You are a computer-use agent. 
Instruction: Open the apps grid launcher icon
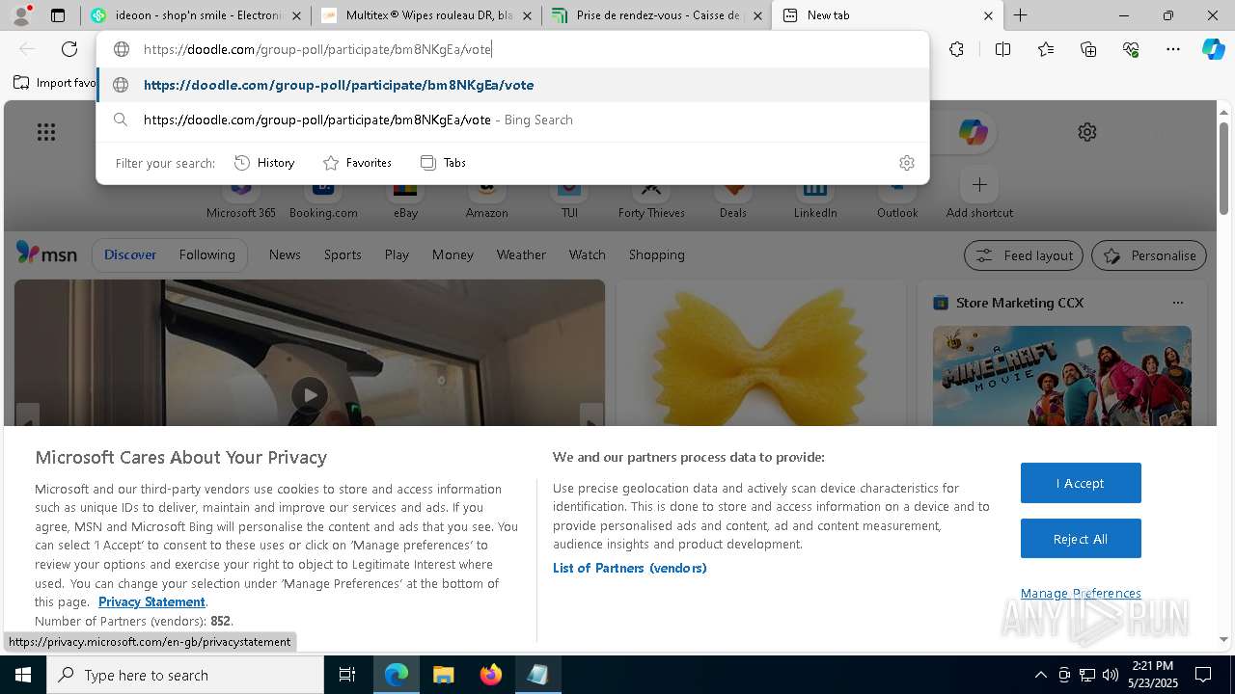click(46, 132)
